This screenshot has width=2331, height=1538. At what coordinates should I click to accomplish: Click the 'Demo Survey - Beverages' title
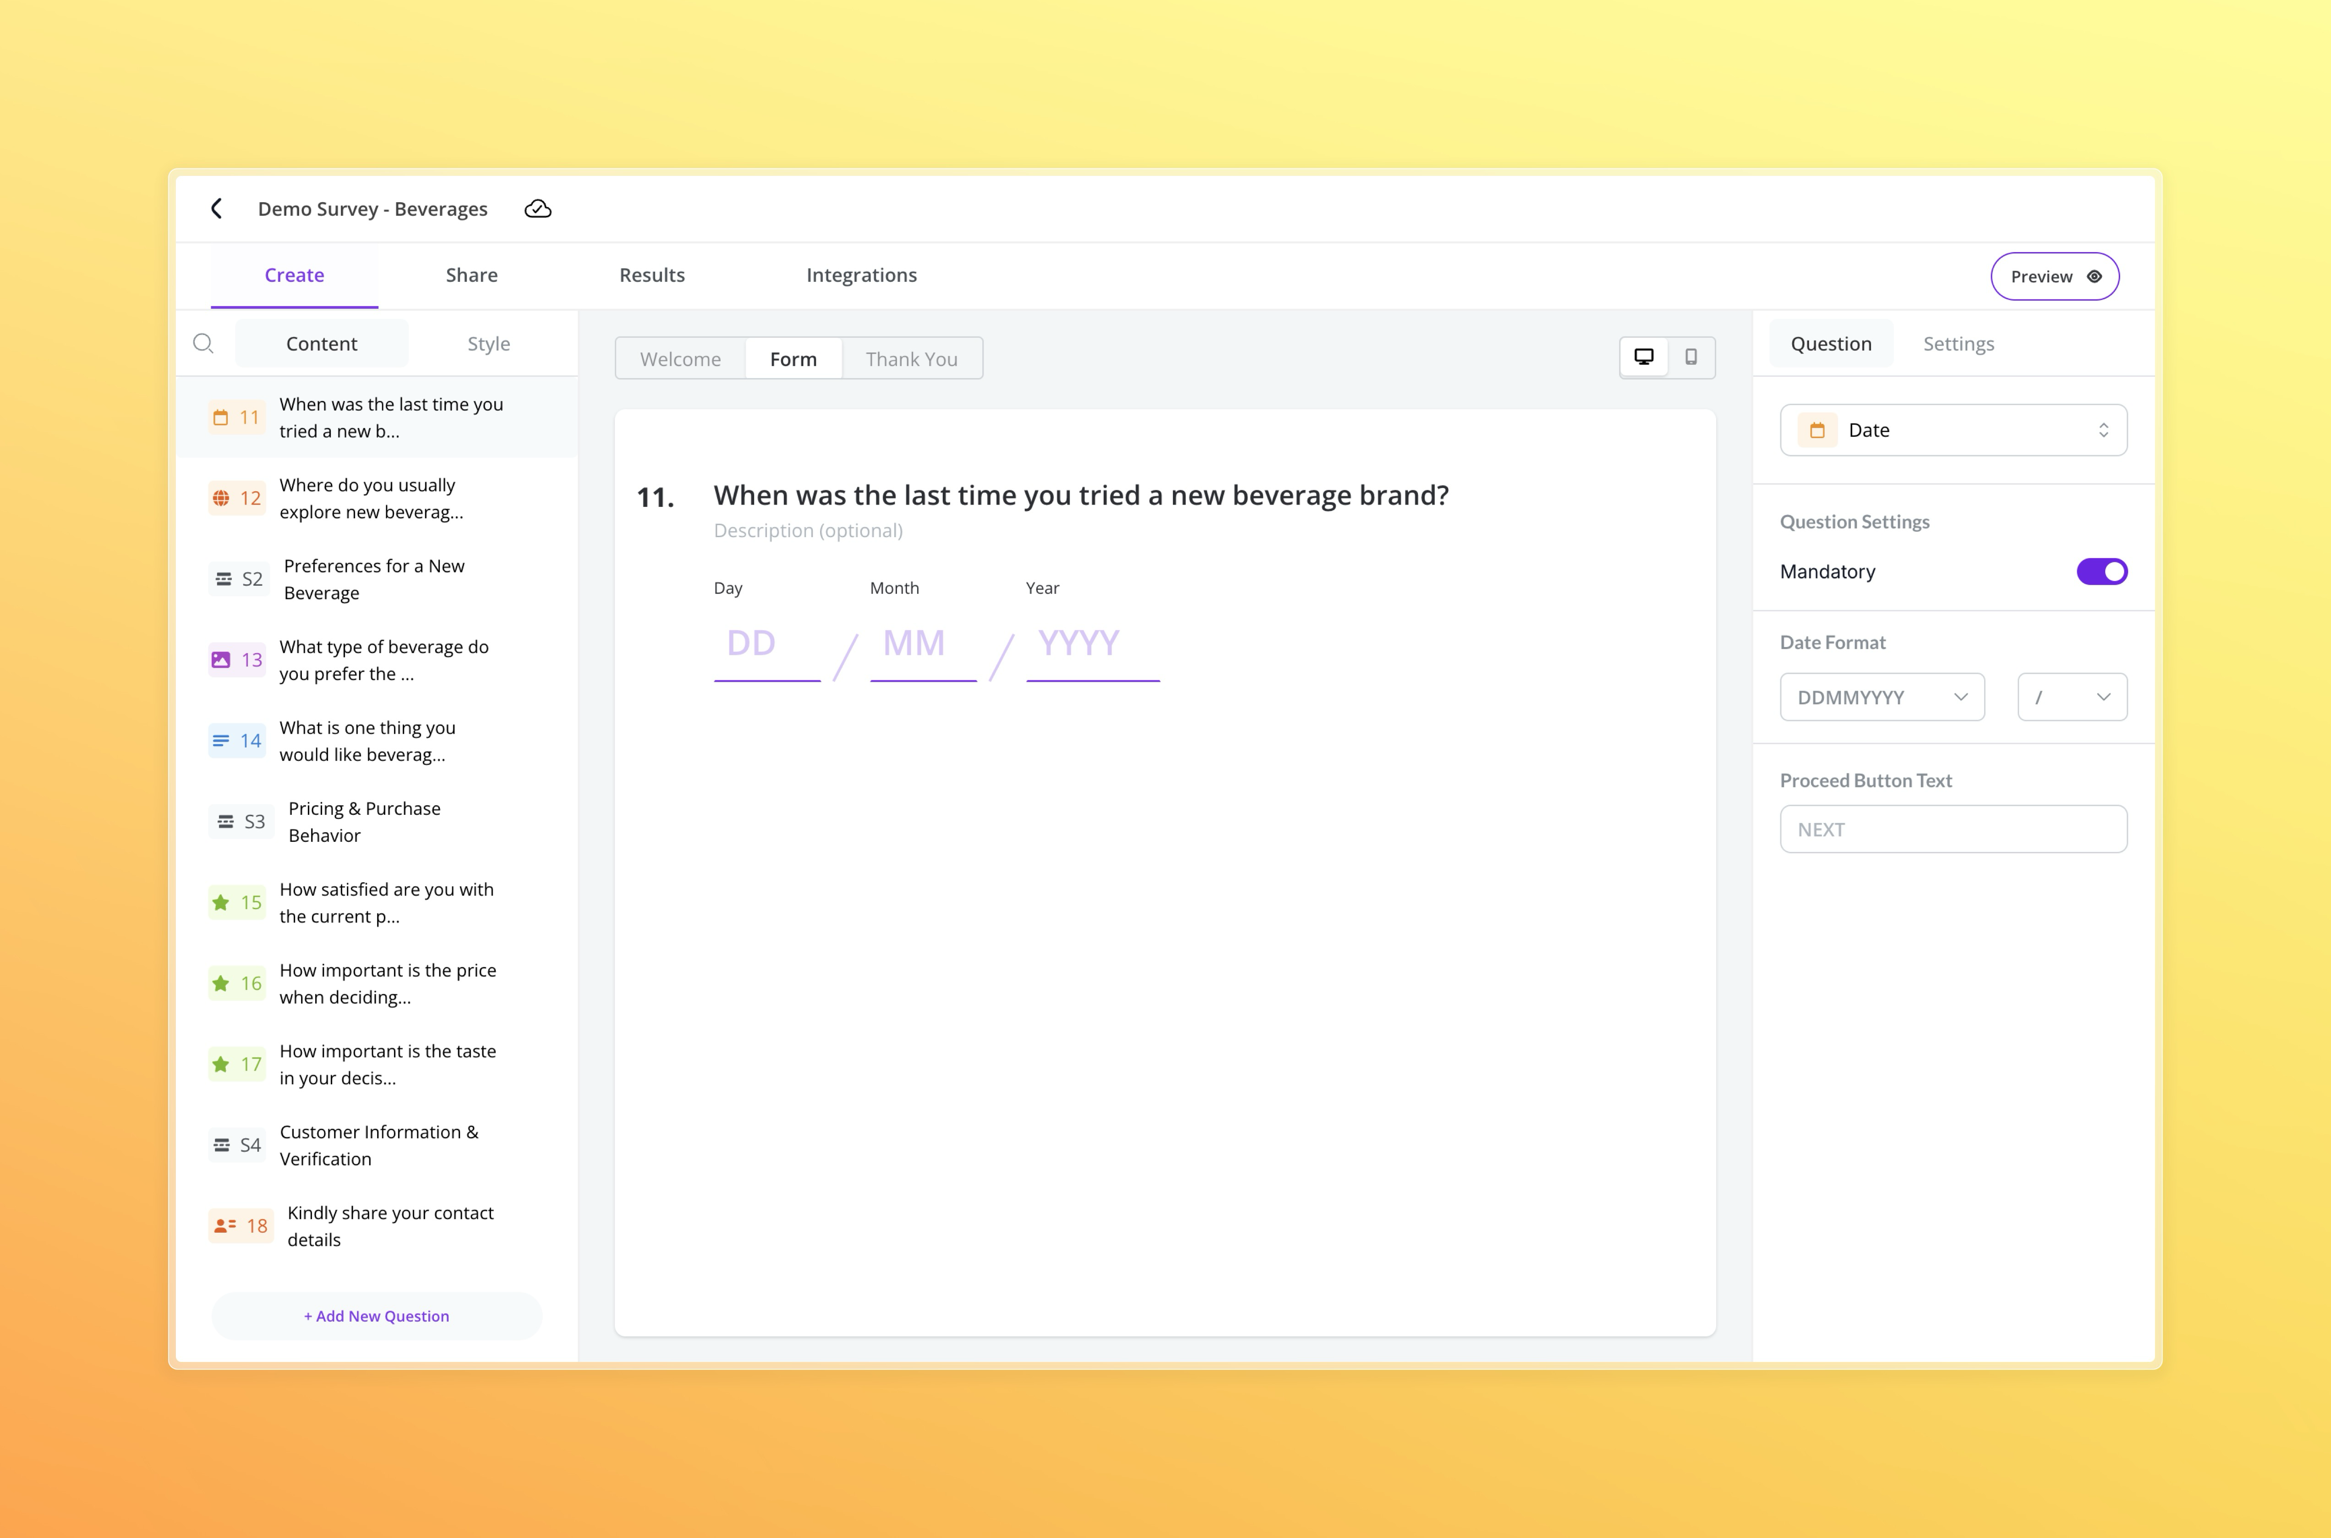click(372, 209)
